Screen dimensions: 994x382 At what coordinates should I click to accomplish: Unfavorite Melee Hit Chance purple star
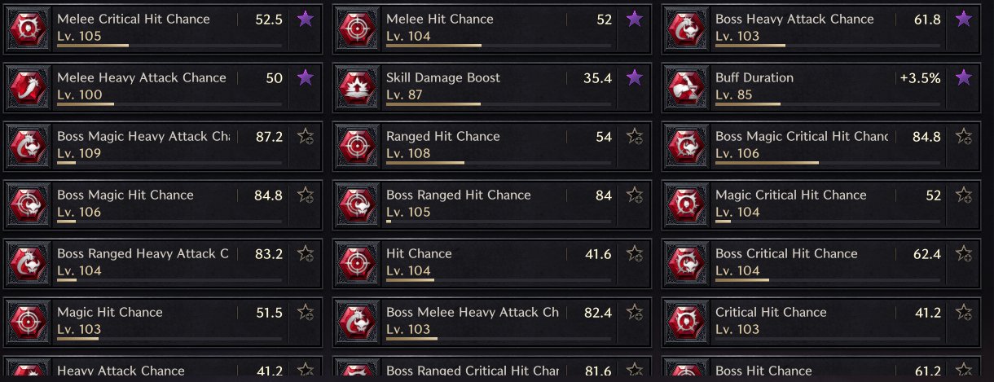[634, 20]
